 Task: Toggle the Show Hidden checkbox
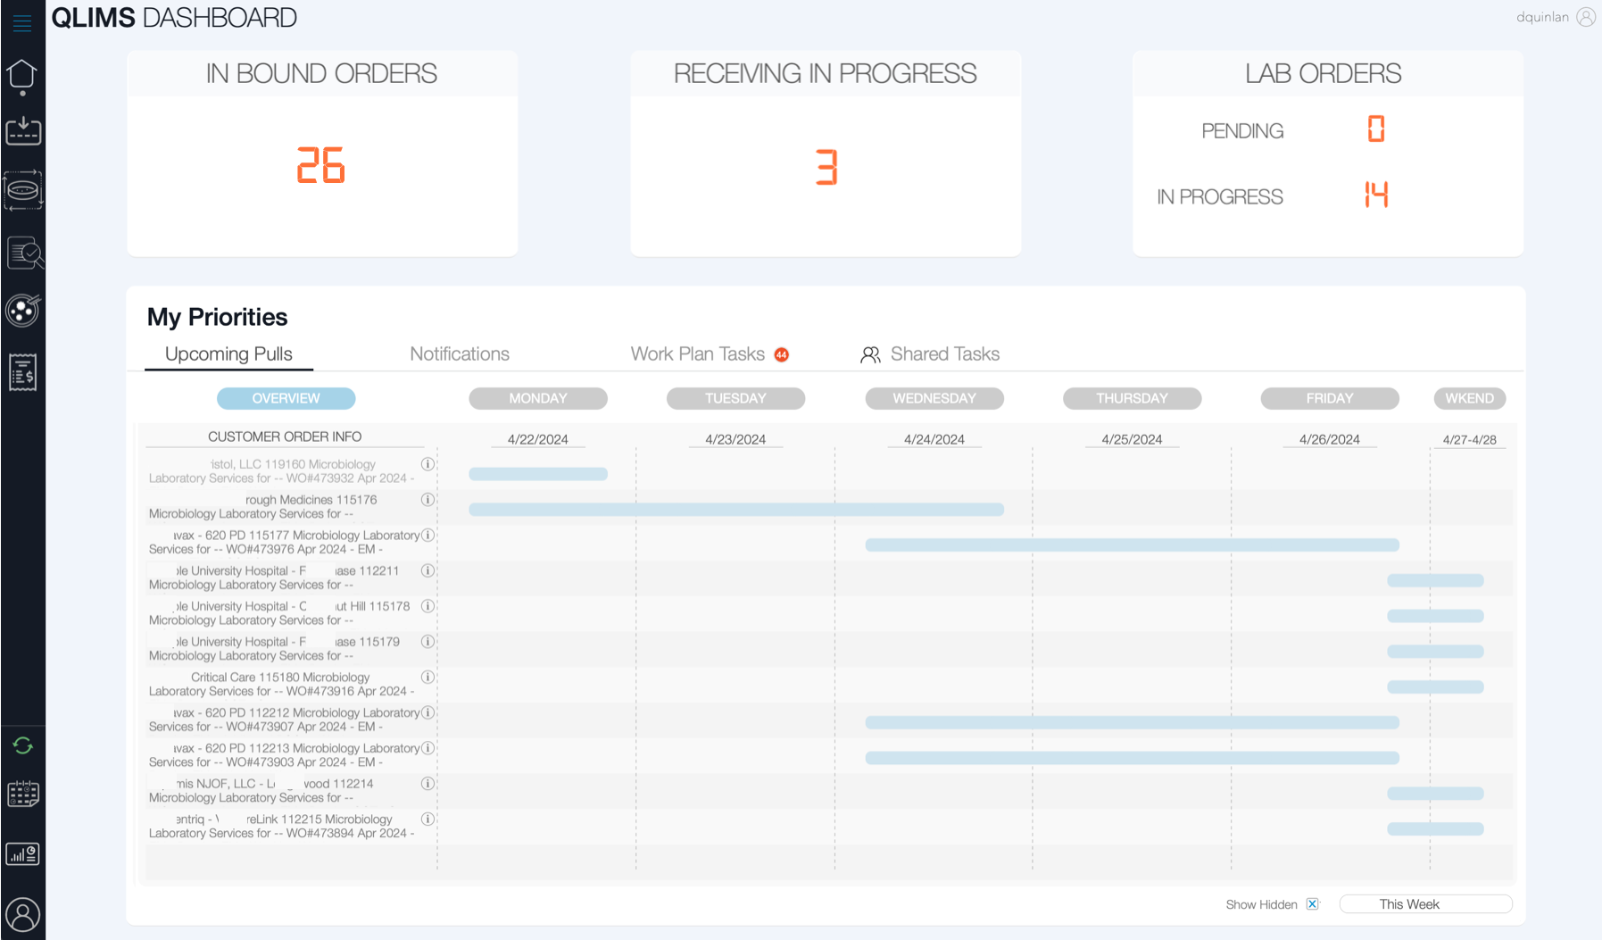(1312, 904)
